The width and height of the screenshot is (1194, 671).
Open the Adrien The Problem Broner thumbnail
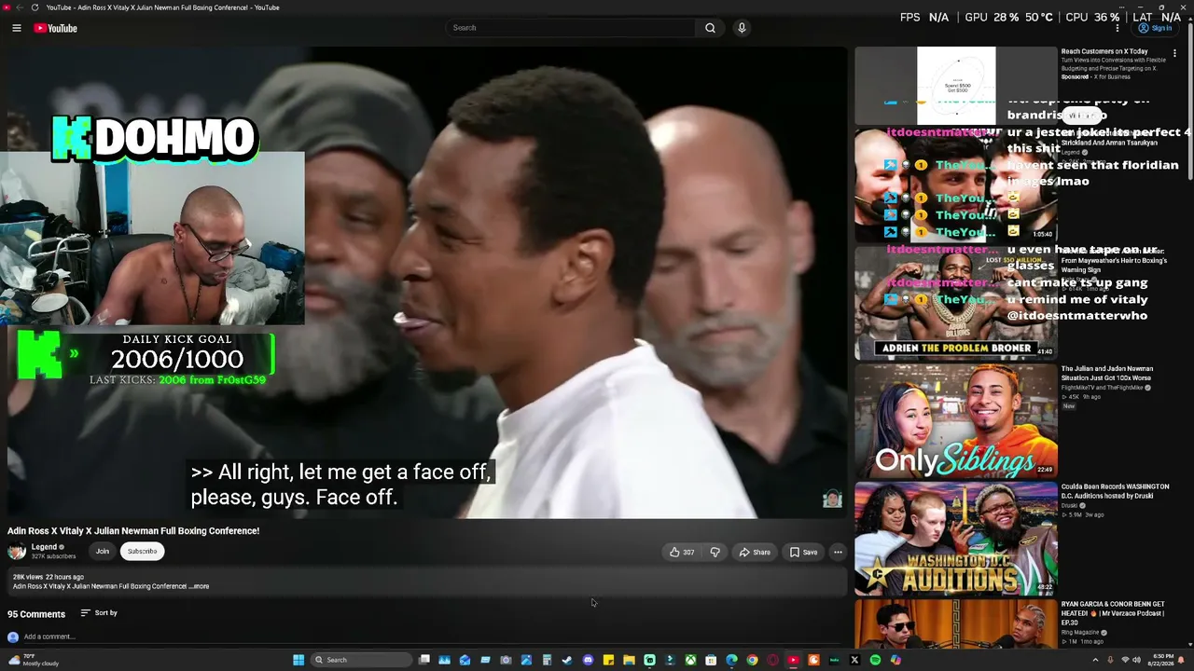pos(956,303)
